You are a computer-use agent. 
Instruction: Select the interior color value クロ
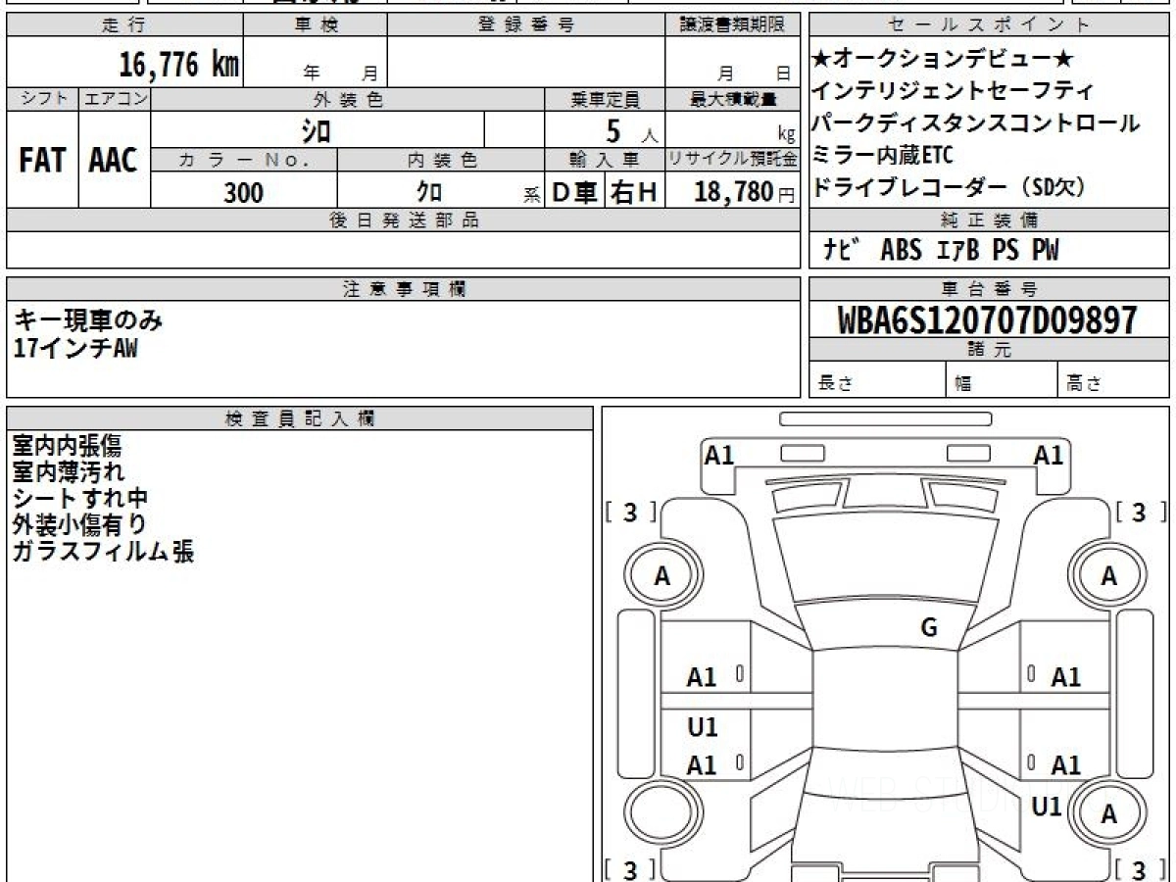pos(430,192)
